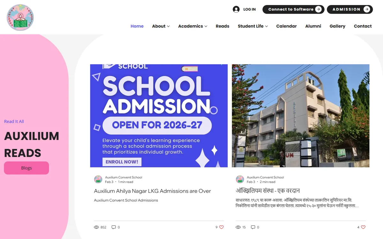This screenshot has height=239, width=383.
Task: Open the school building photo
Action: pos(301,116)
